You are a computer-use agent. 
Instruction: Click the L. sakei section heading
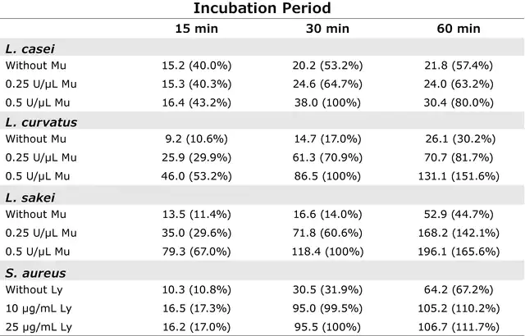coord(25,197)
